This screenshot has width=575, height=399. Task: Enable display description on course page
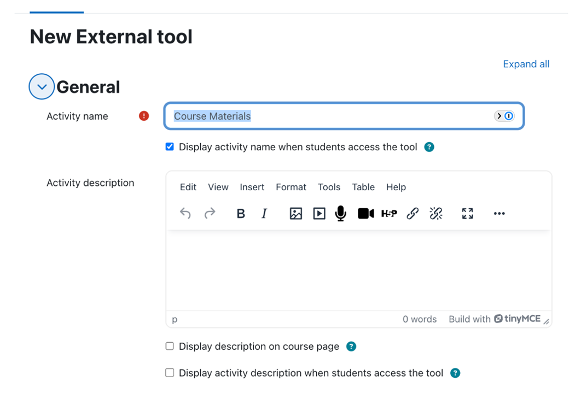point(170,346)
